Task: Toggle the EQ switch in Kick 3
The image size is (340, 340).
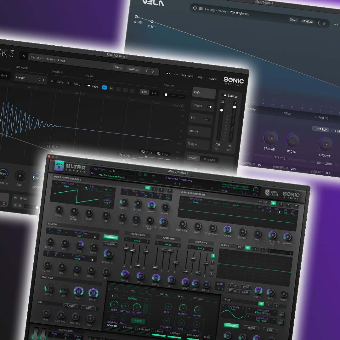Action: [x=207, y=120]
